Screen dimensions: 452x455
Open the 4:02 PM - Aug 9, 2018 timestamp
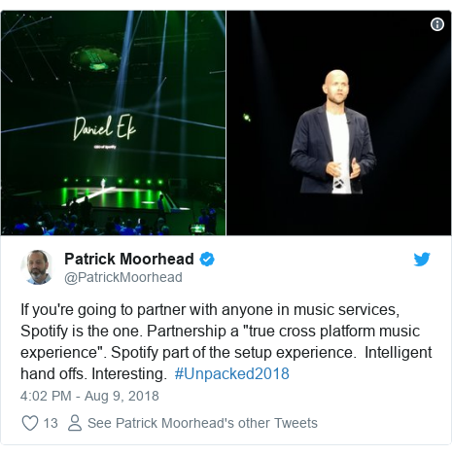coord(89,396)
